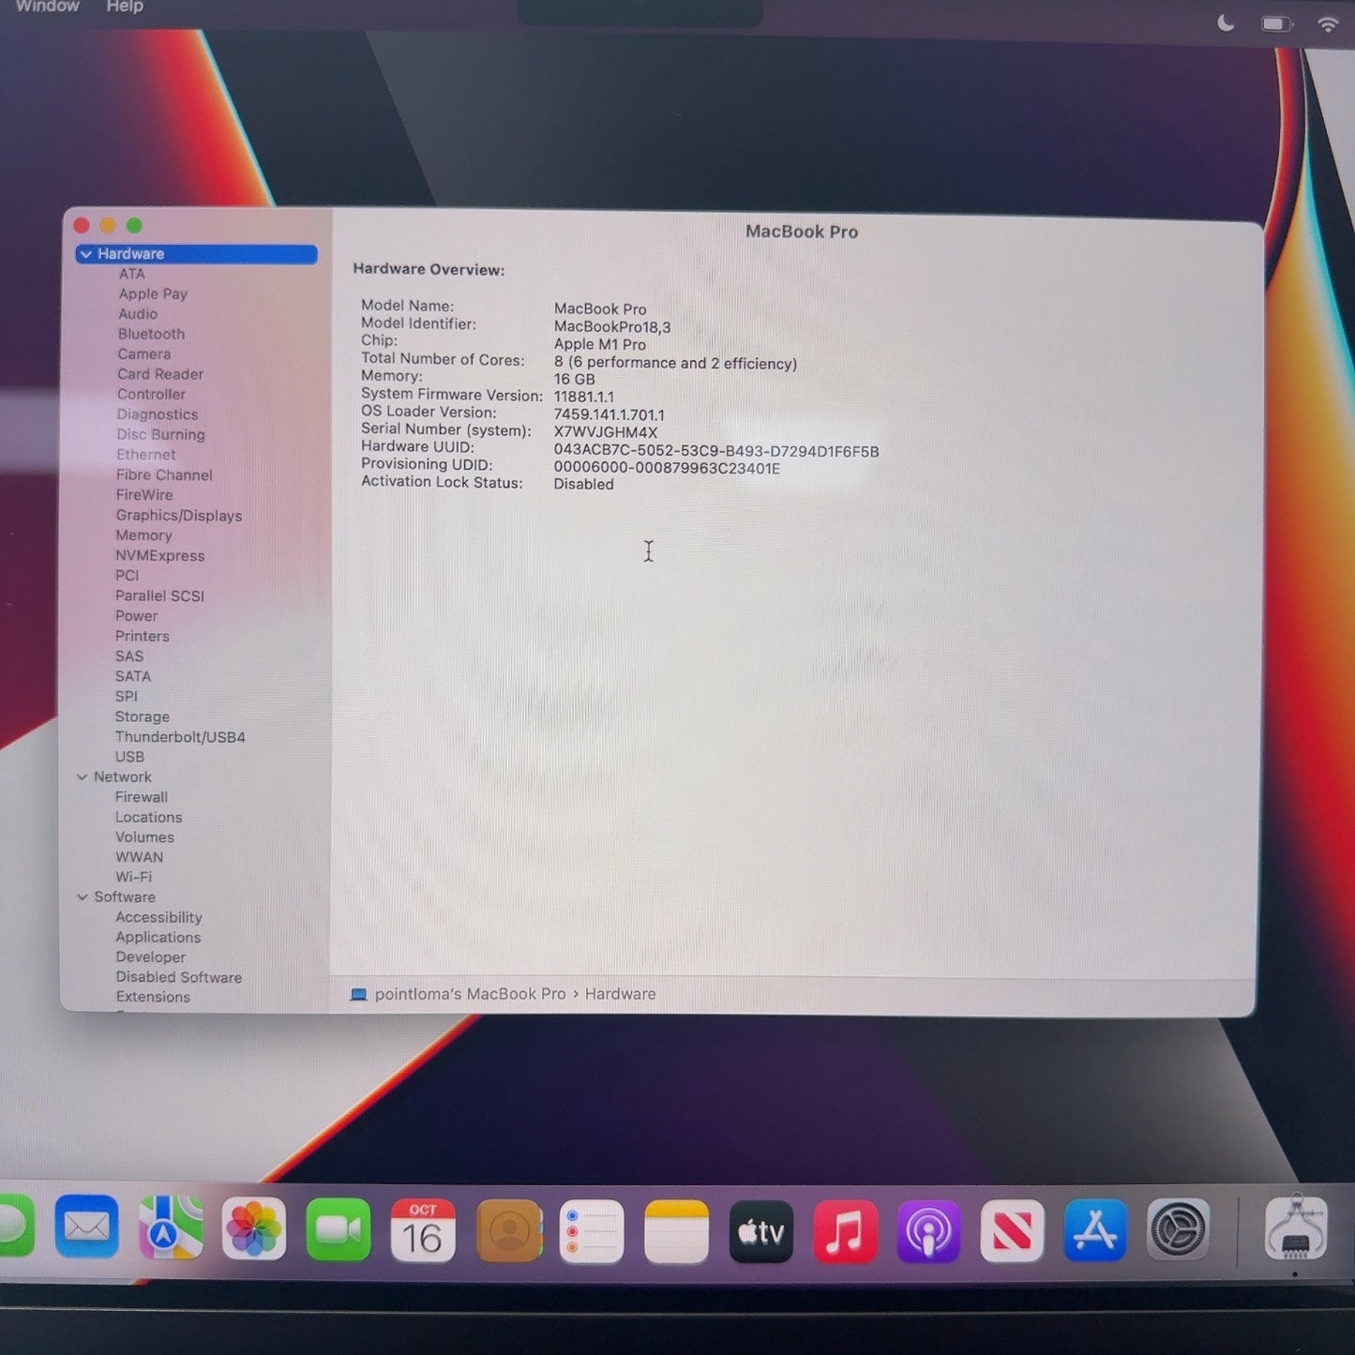1355x1355 pixels.
Task: Toggle the Do Not Disturb moon icon
Action: tap(1226, 23)
